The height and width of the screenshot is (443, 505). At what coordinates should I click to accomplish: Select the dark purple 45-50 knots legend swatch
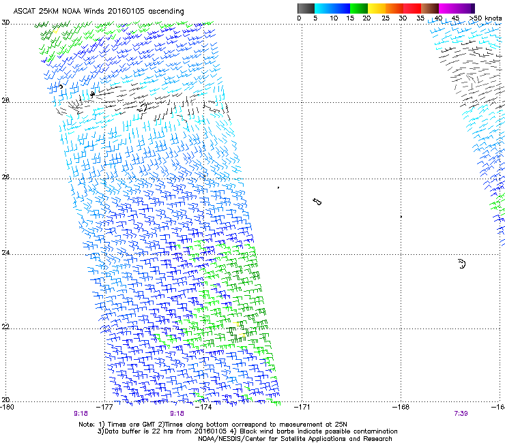465,8
